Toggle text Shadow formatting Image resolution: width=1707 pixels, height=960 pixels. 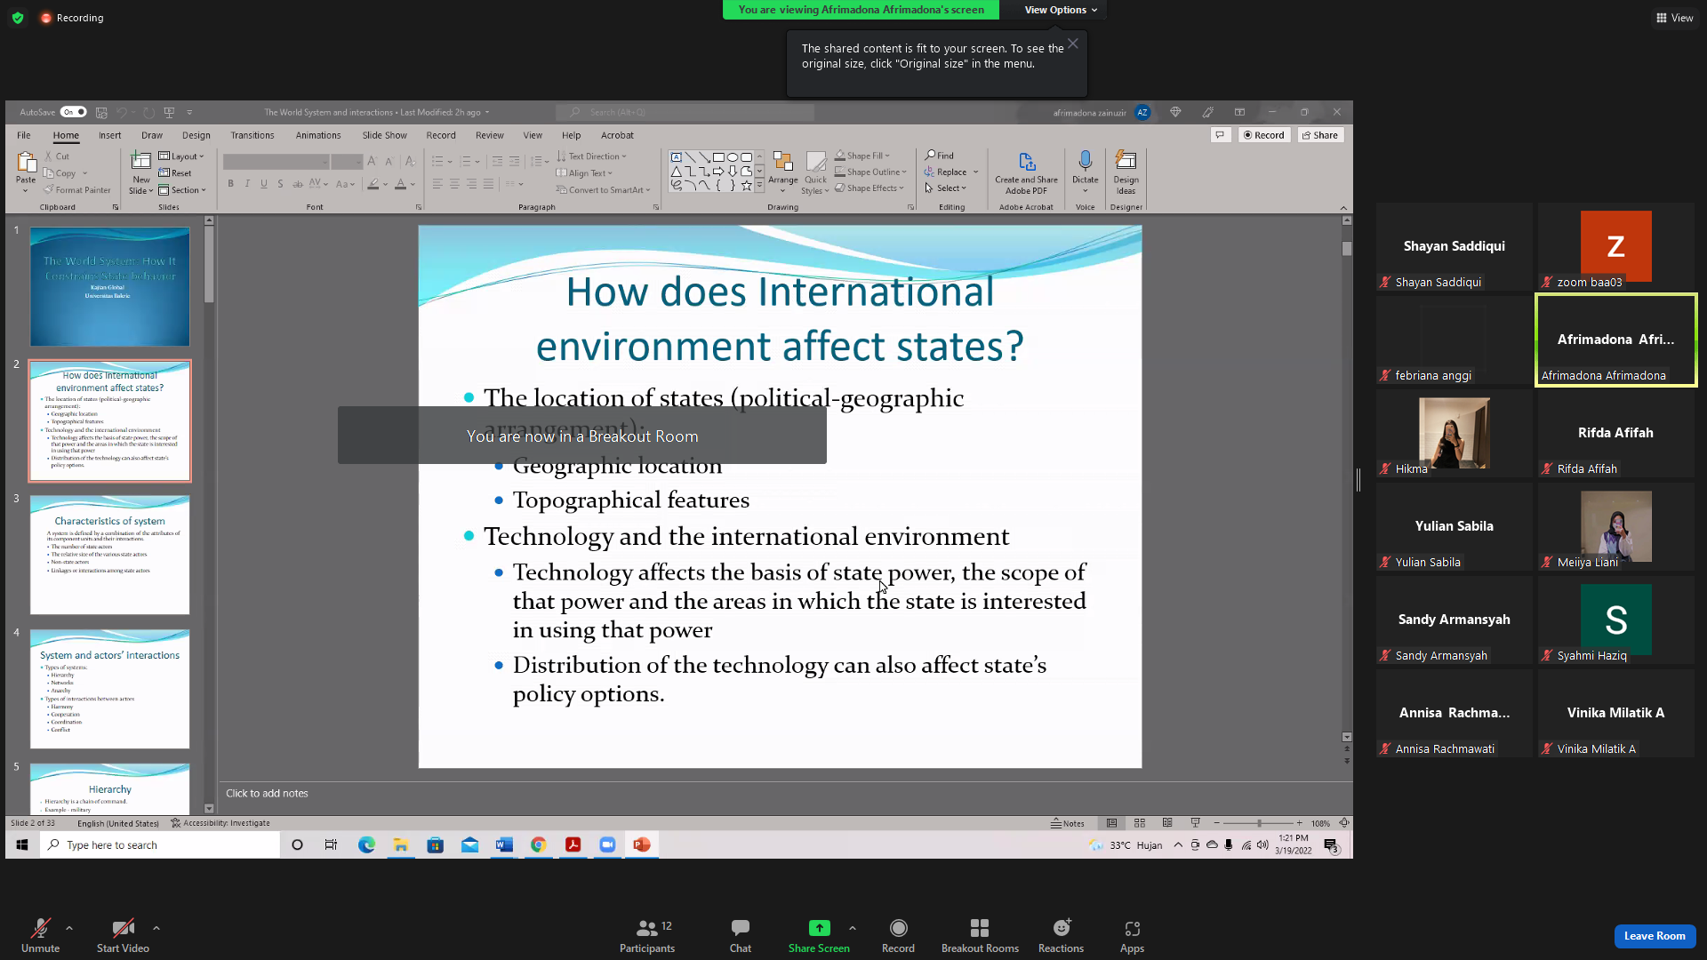(x=280, y=184)
